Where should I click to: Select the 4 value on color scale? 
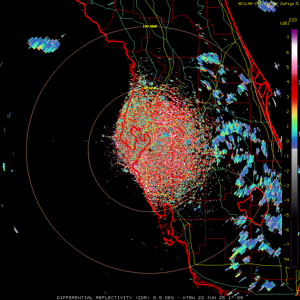[288, 82]
